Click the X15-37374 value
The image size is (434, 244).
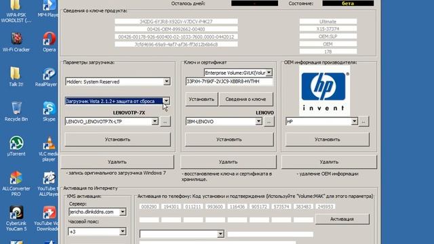[328, 28]
